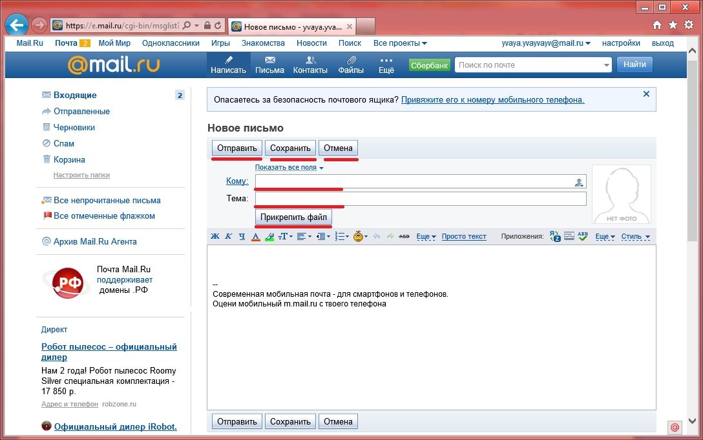Open the font size dropdown
The height and width of the screenshot is (440, 703).
(x=285, y=236)
